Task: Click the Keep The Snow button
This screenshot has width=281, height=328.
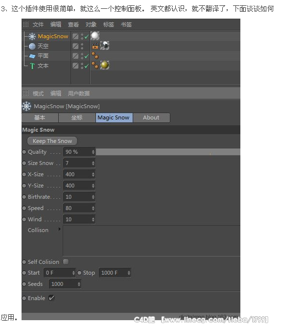Action: 52,141
